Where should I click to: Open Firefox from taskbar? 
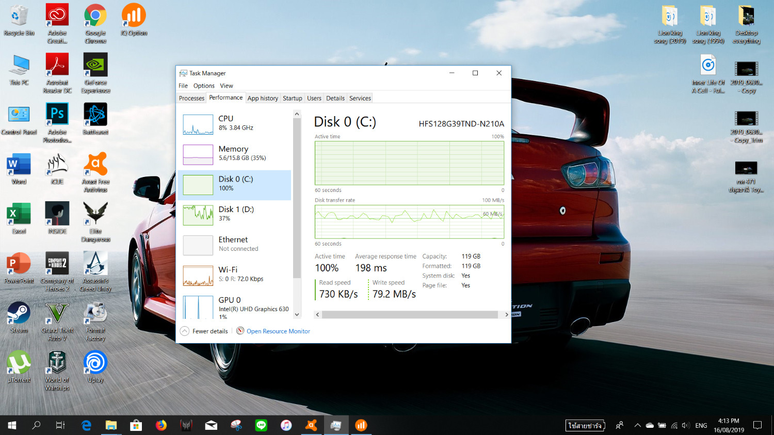162,425
